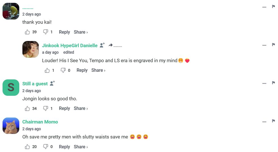Screen dimensions: 278x152
Task: Reply to "thank you kai!" comment
Action: 64,32
